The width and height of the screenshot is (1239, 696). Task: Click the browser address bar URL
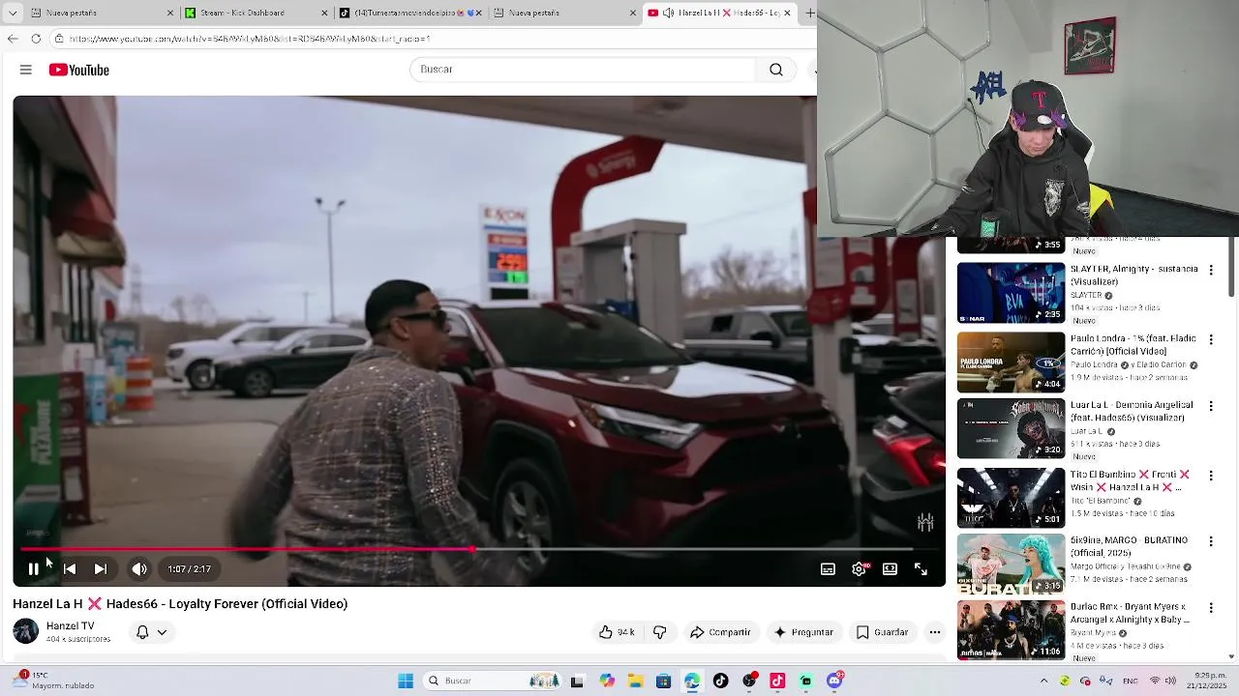tap(250, 39)
